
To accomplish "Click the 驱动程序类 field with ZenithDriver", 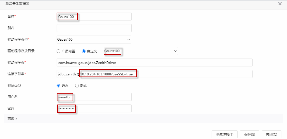I will (154, 62).
